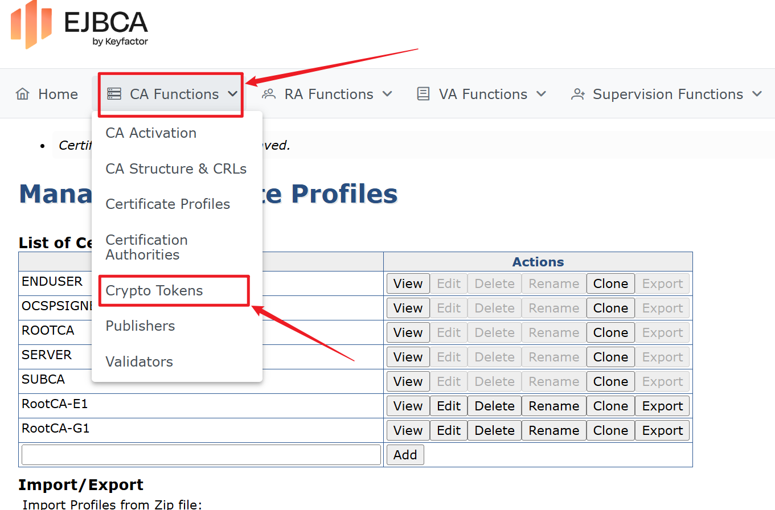The height and width of the screenshot is (510, 775).
Task: Click the Supervision Functions user icon
Action: click(578, 94)
